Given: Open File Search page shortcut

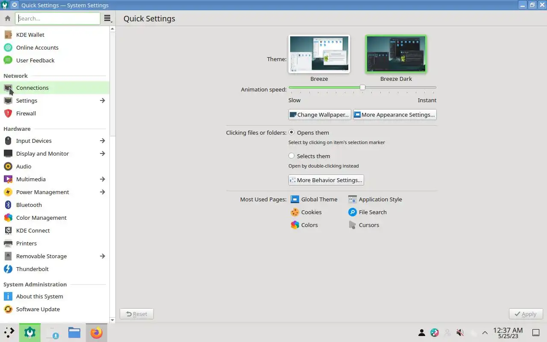Looking at the screenshot, I should coord(368,212).
